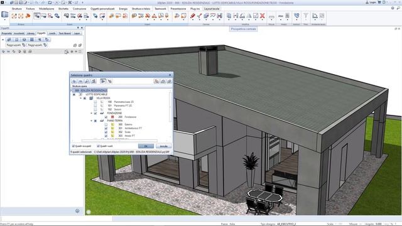Check the 102 Sezioni checkbox

95,109
